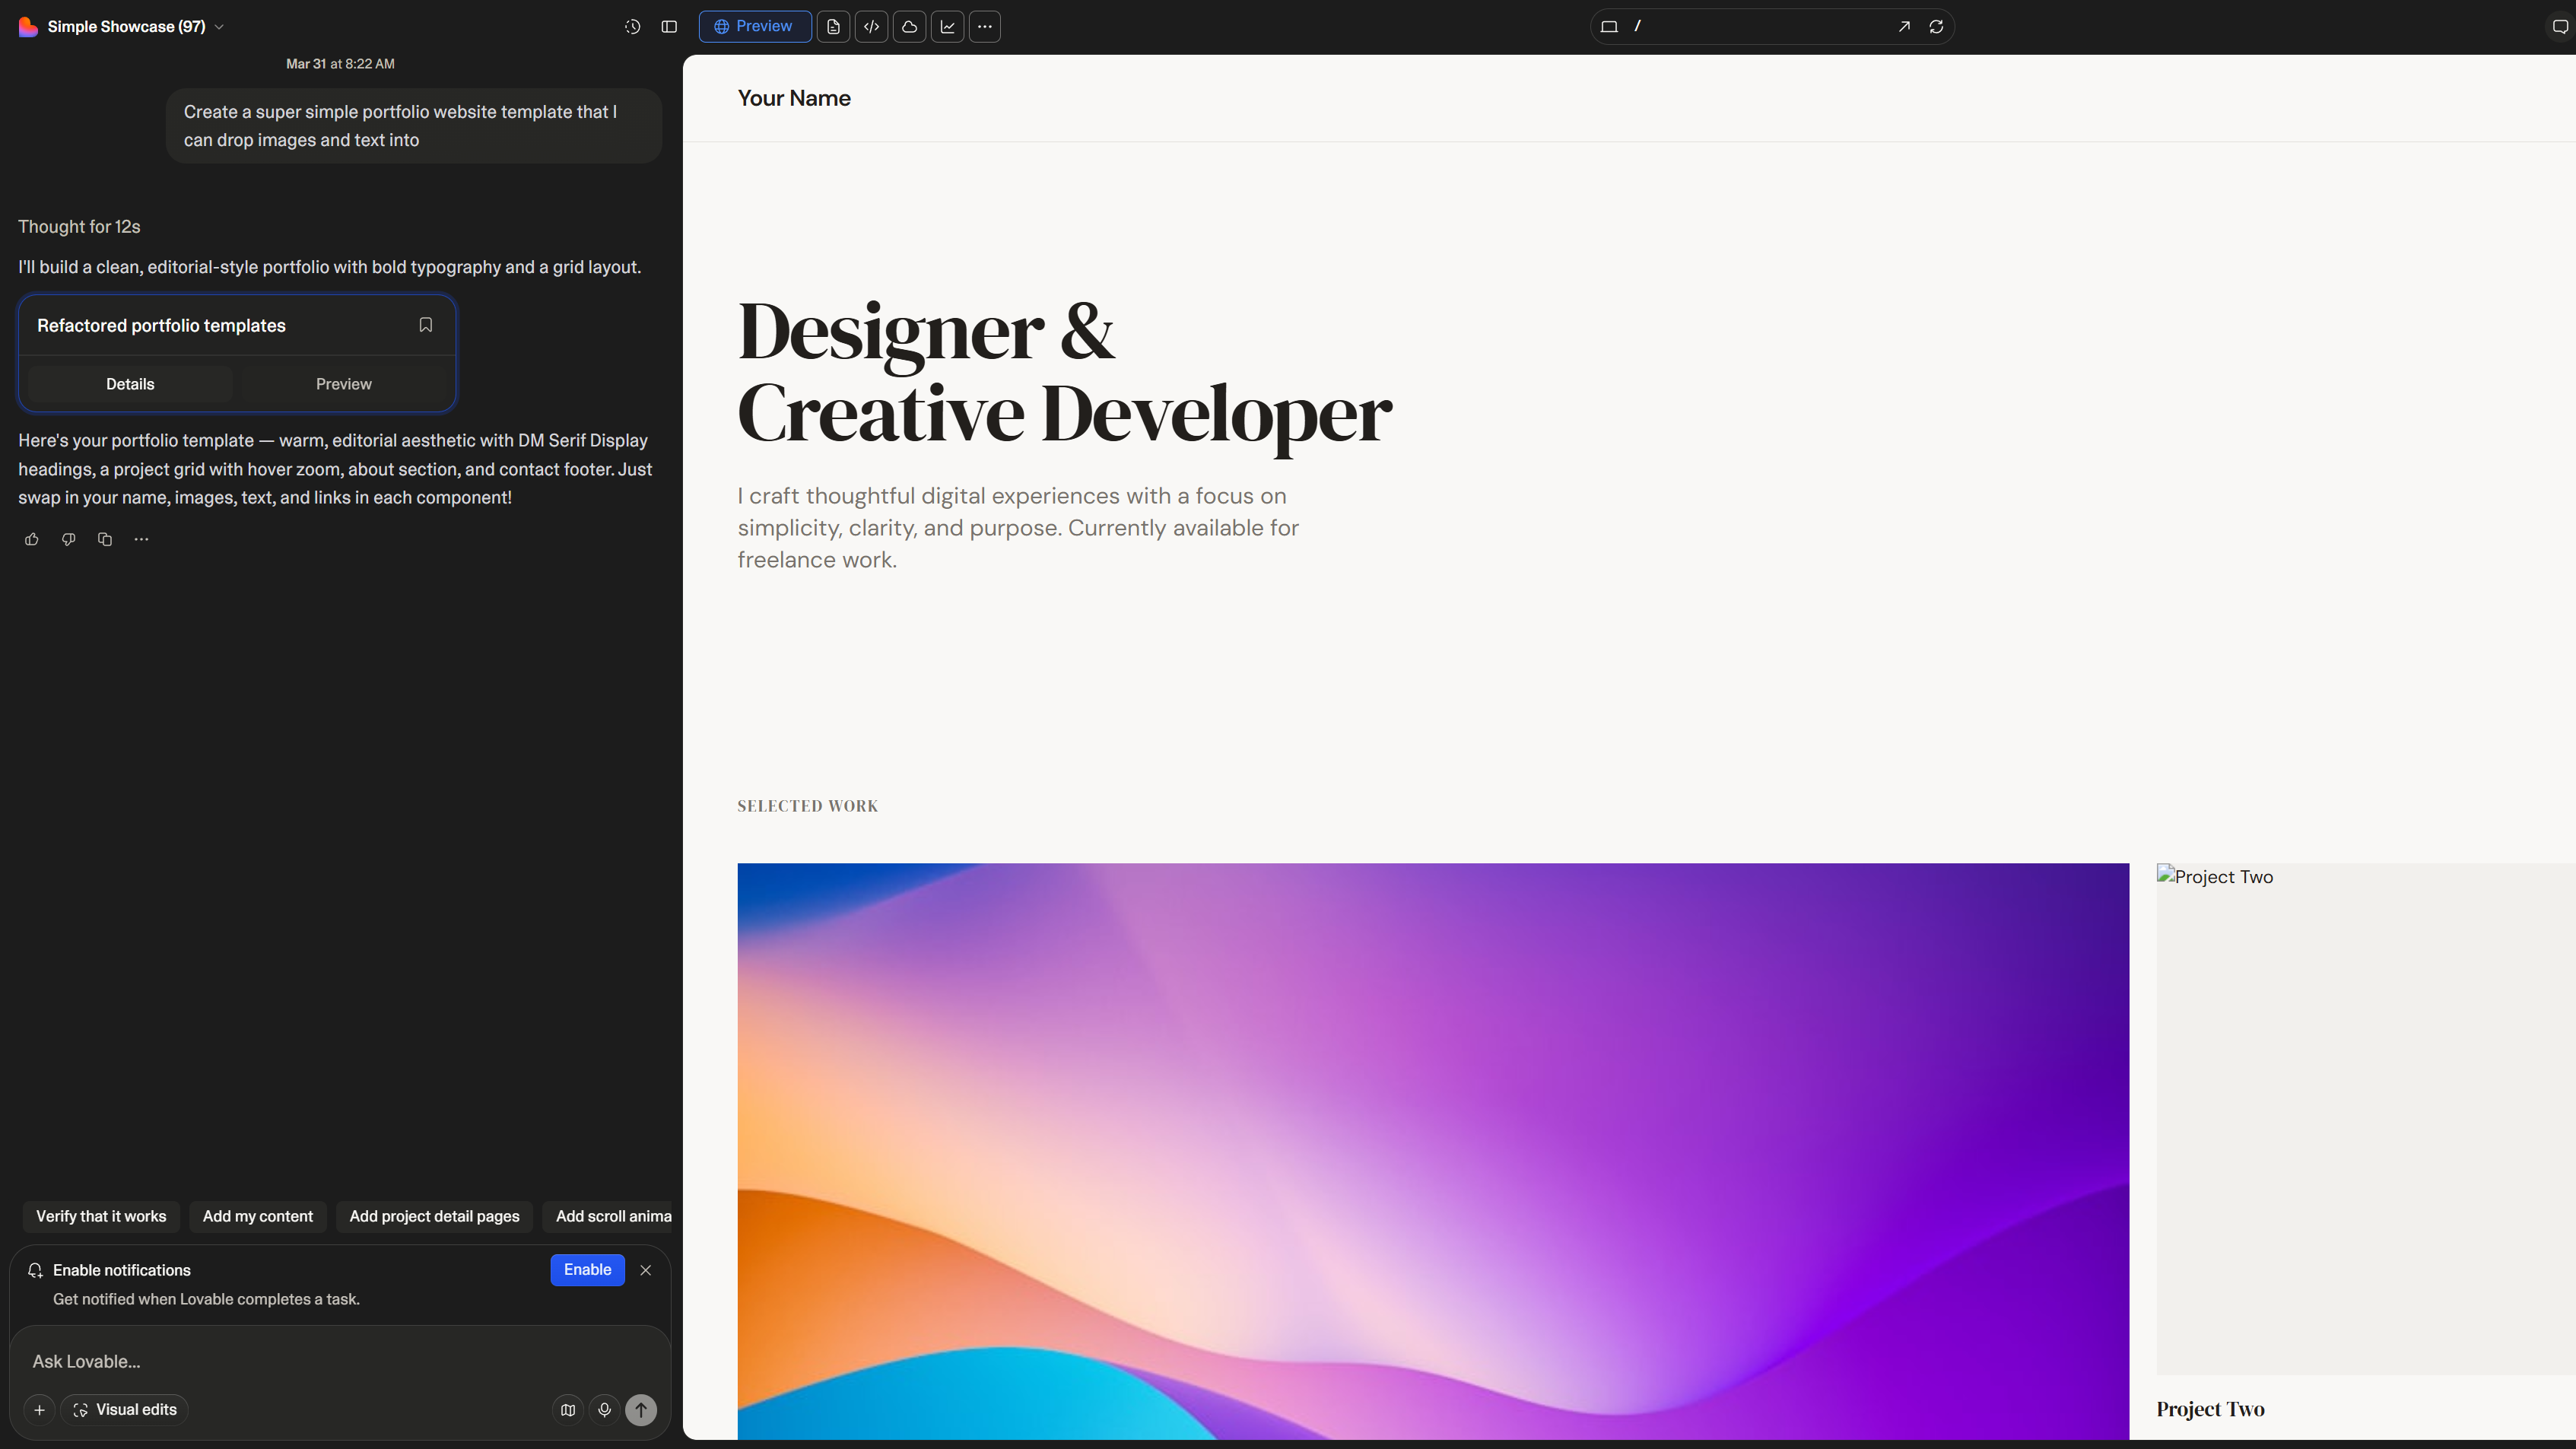The width and height of the screenshot is (2576, 1449).
Task: Expand the Thought for 12s section
Action: pos(79,227)
